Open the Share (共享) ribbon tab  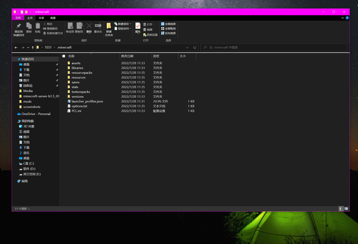[41, 18]
